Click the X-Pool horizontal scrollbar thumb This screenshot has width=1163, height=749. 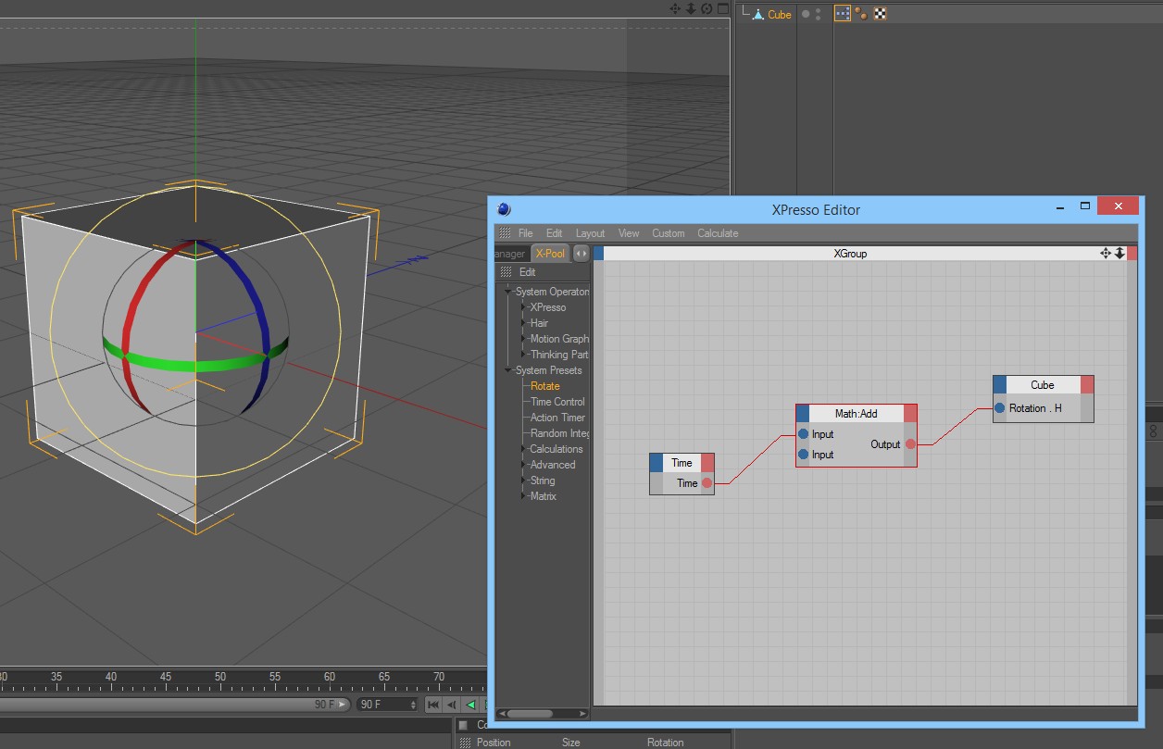click(x=528, y=714)
